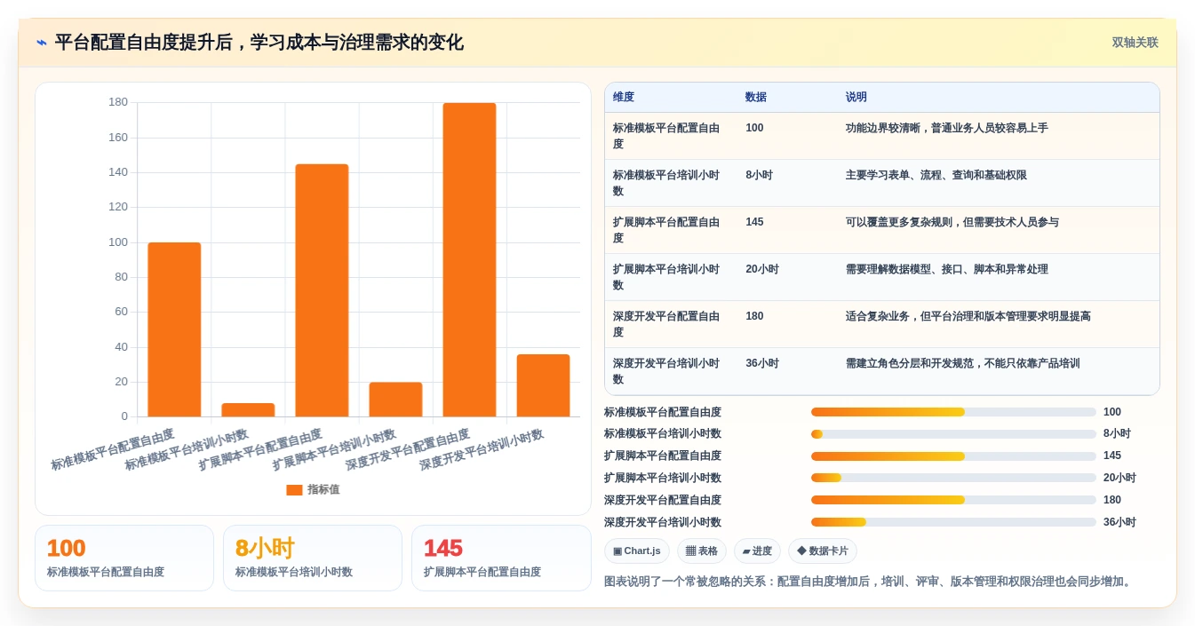This screenshot has height=626, width=1195.
Task: Select the 数据卡片 tag chip
Action: [x=823, y=551]
